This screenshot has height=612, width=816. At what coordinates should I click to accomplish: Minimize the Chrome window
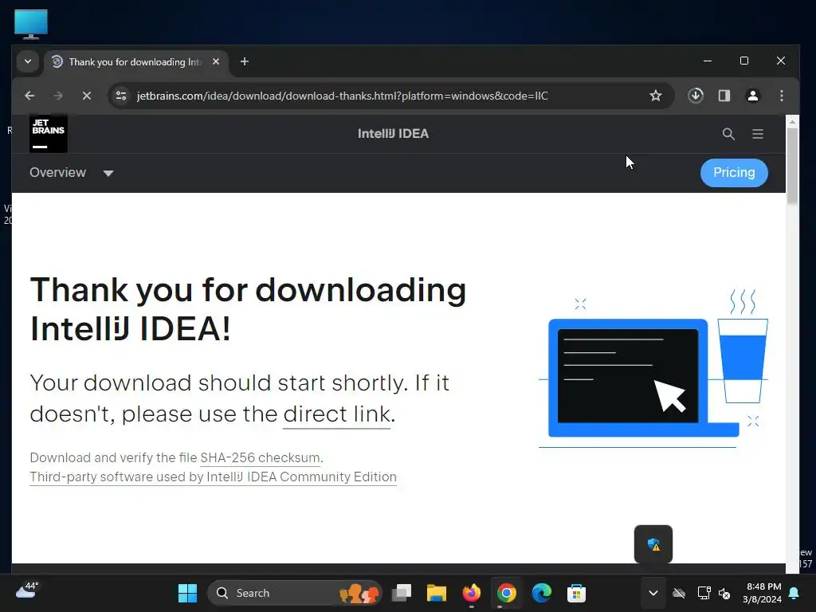pyautogui.click(x=708, y=61)
